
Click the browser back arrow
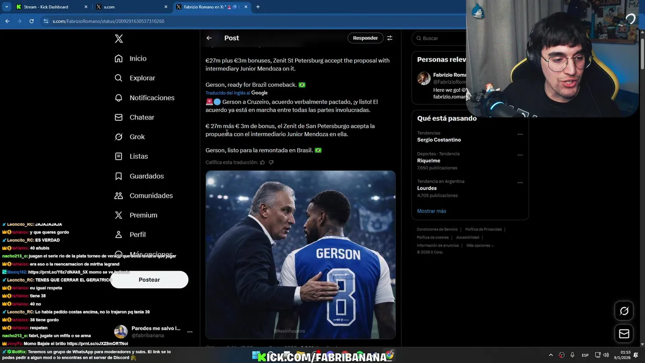click(x=7, y=21)
